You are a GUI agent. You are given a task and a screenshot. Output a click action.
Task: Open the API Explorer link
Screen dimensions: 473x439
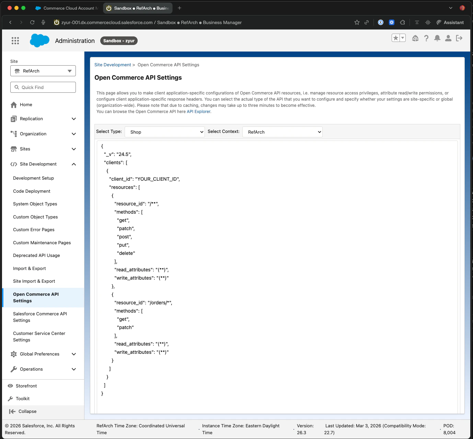pos(198,112)
